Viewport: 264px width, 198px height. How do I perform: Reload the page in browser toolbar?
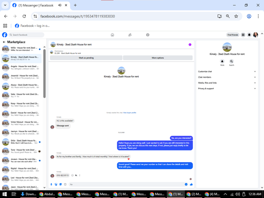[x=24, y=16]
